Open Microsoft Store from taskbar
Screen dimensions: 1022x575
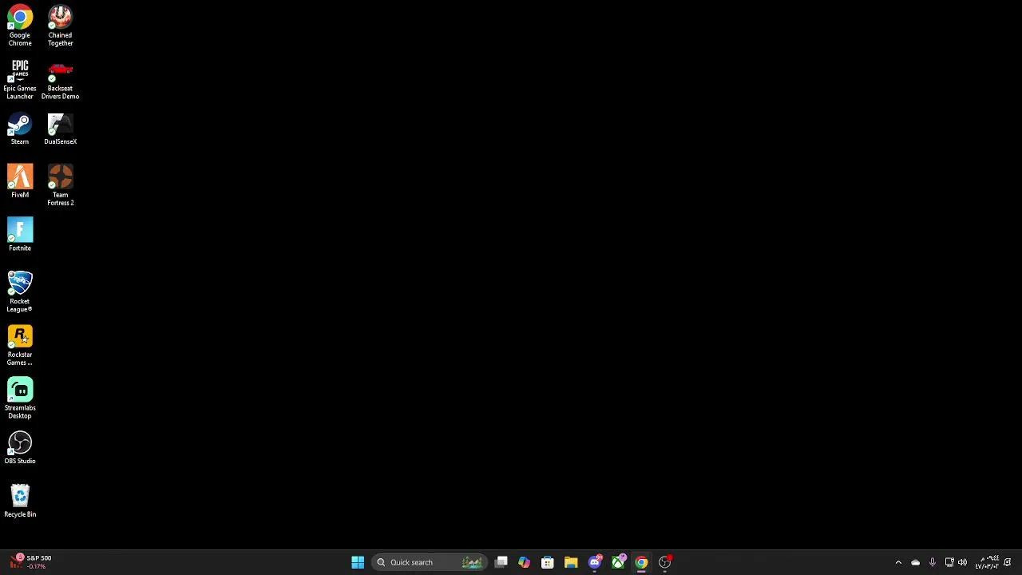pyautogui.click(x=548, y=562)
